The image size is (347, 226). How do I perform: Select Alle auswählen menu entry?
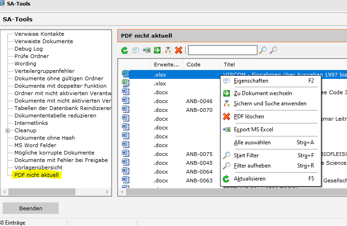[270, 142]
